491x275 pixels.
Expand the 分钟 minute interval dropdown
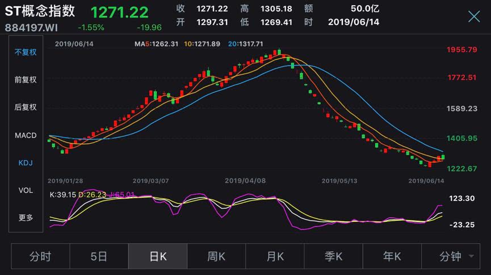[451, 256]
